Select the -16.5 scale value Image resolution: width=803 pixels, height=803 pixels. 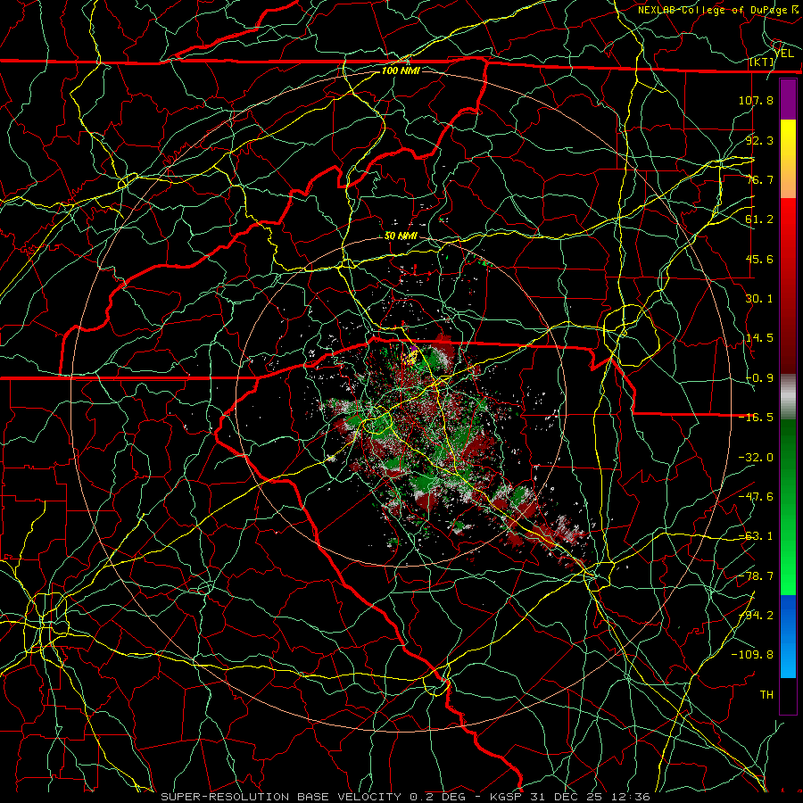click(756, 418)
